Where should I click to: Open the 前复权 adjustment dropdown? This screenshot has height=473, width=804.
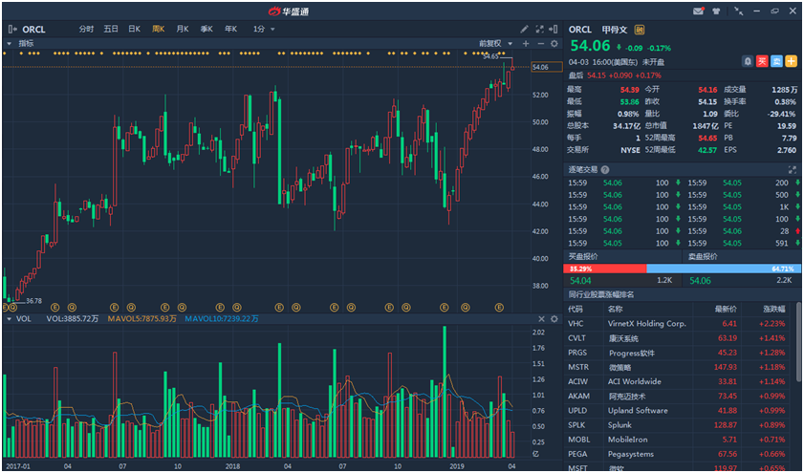click(x=494, y=43)
